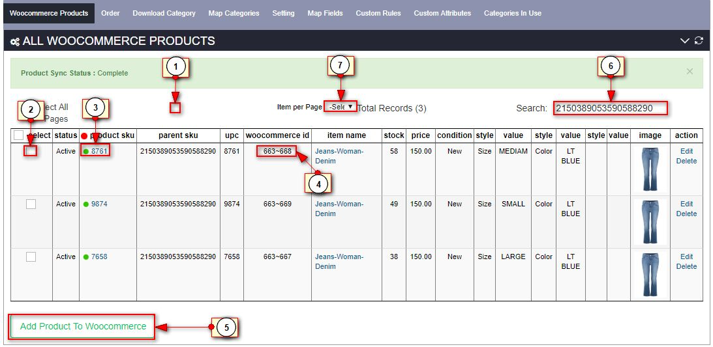Click Delete for the SKU 7658 row
The image size is (713, 347).
tap(686, 266)
